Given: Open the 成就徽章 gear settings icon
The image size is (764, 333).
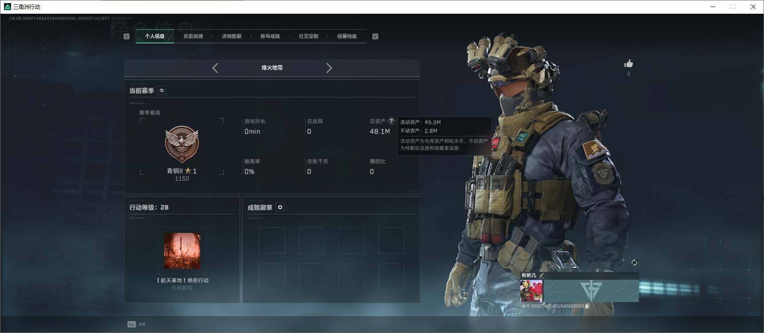Looking at the screenshot, I should (x=280, y=207).
